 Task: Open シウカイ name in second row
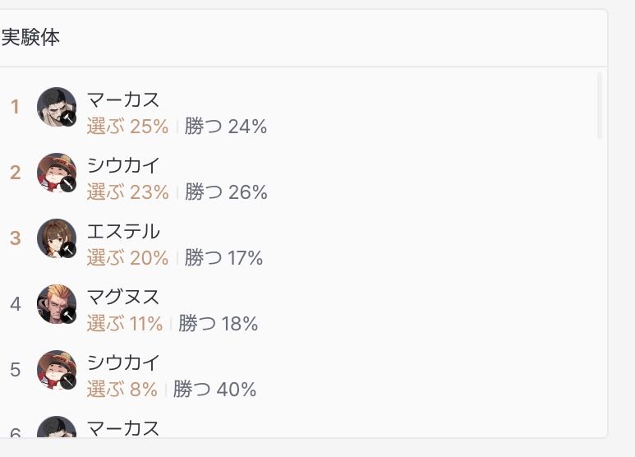pos(123,165)
